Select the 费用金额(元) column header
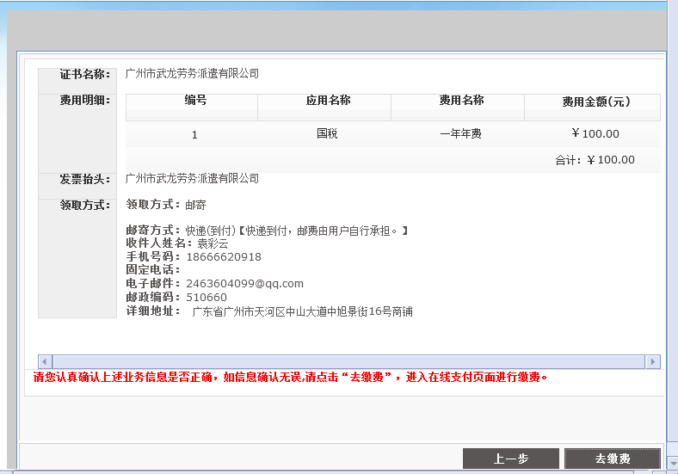Image resolution: width=678 pixels, height=474 pixels. click(592, 107)
